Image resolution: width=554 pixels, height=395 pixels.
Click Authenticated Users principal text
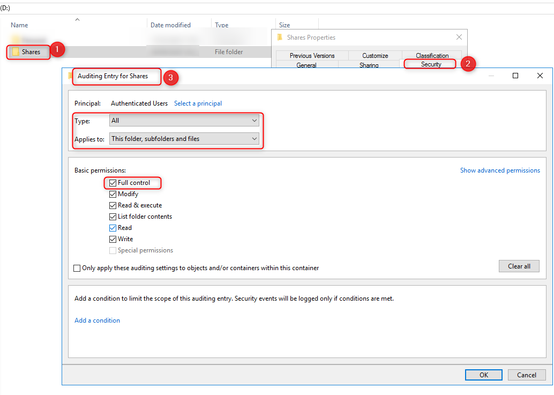pyautogui.click(x=139, y=103)
